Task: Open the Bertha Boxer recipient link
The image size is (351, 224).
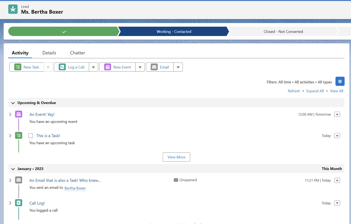Action: coord(75,188)
